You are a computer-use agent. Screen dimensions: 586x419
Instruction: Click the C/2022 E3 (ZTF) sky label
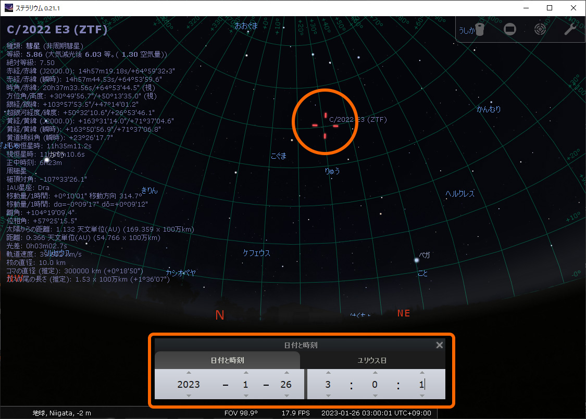tap(358, 120)
